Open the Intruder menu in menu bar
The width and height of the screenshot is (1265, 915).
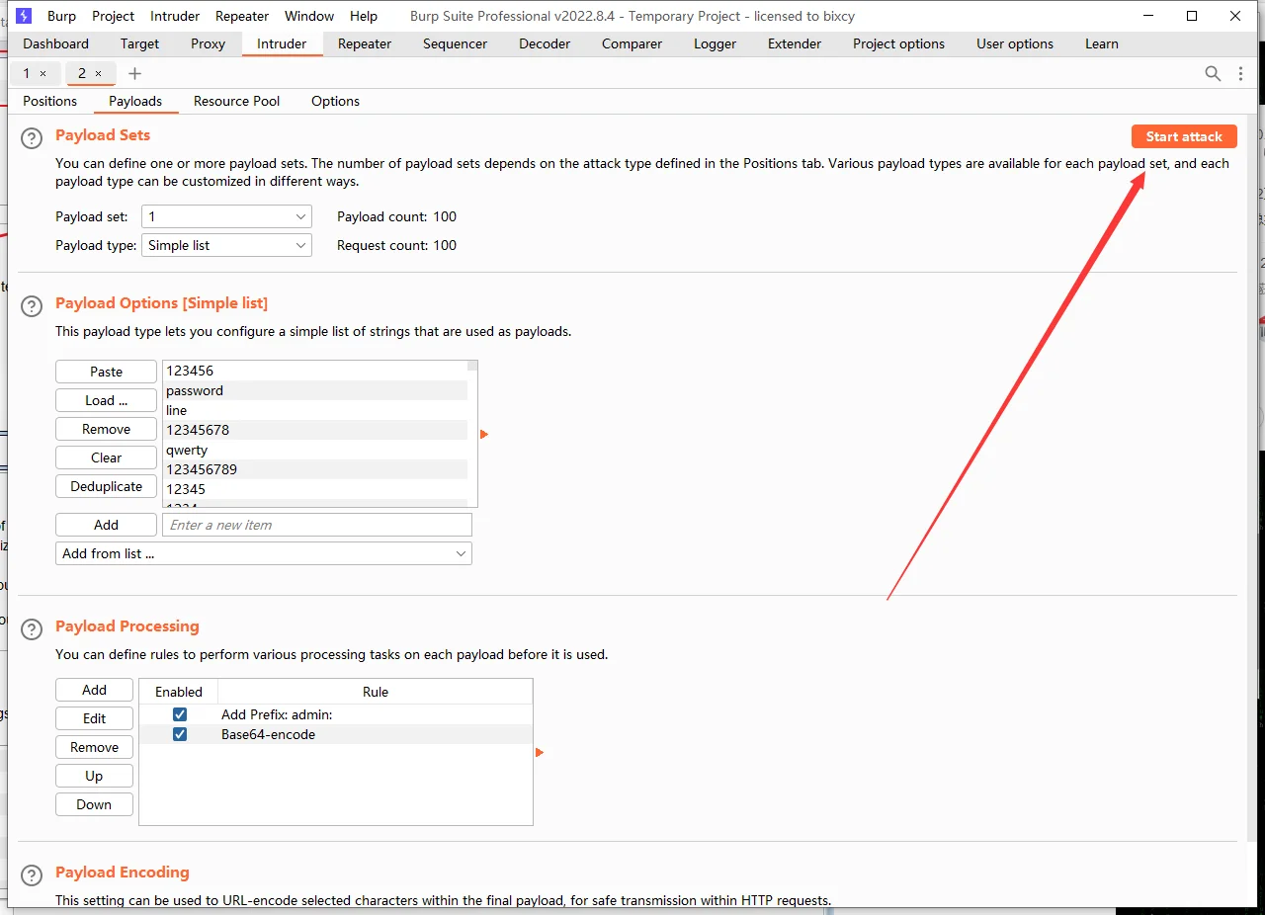tap(175, 16)
